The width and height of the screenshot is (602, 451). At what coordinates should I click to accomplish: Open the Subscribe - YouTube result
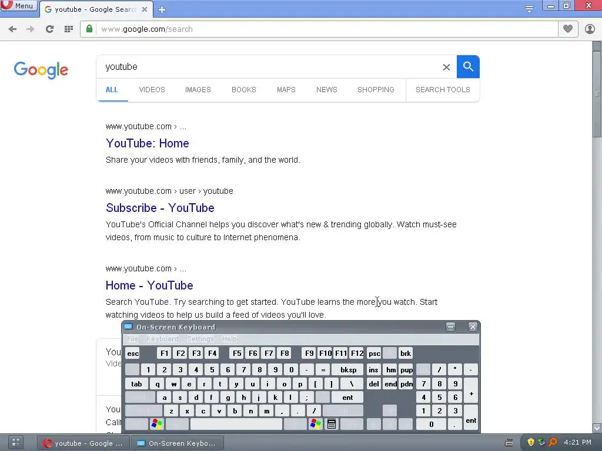(x=160, y=208)
